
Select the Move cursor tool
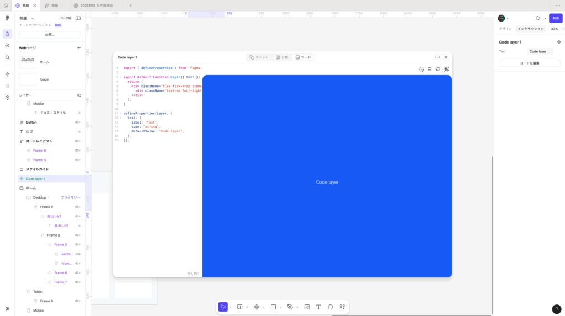pyautogui.click(x=223, y=307)
